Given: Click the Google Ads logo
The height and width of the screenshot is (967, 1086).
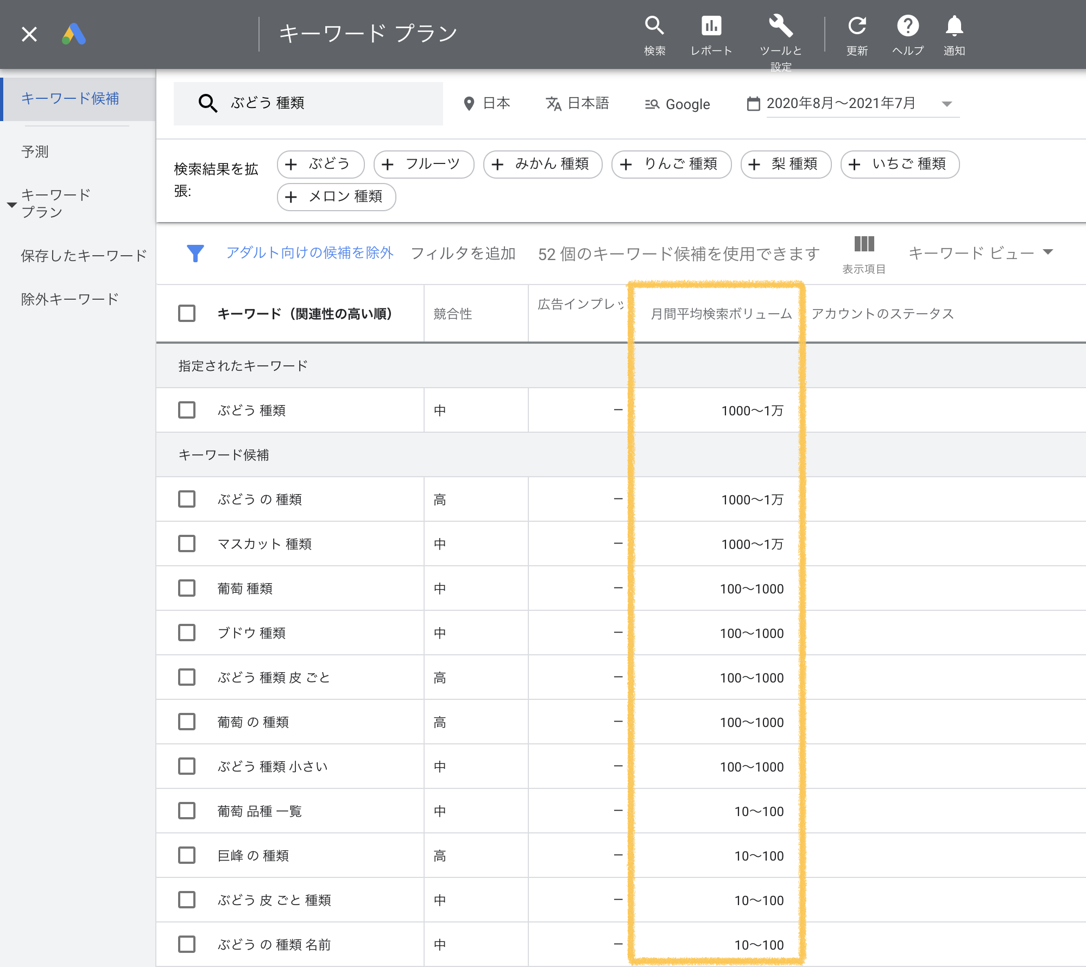Looking at the screenshot, I should click(x=74, y=34).
